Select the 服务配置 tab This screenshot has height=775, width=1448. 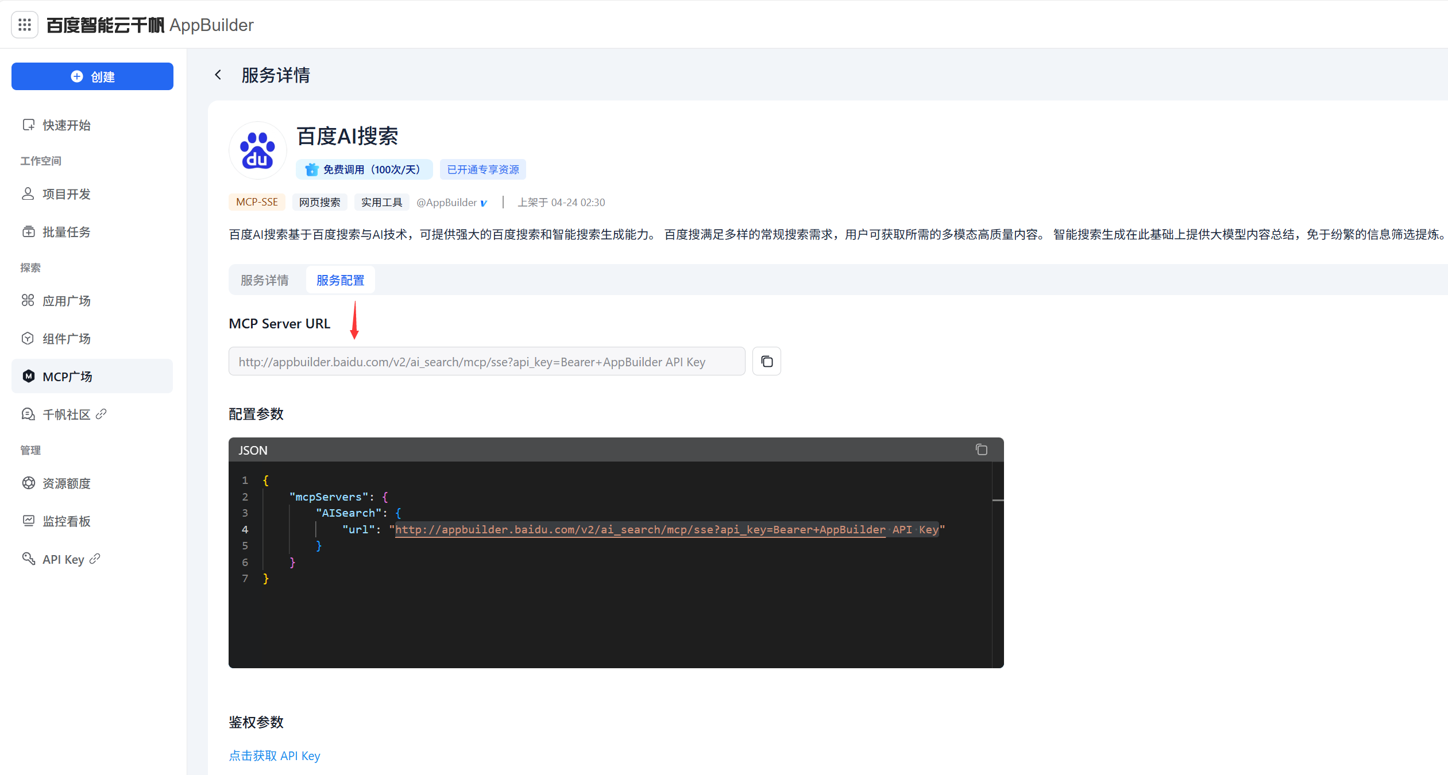point(340,280)
